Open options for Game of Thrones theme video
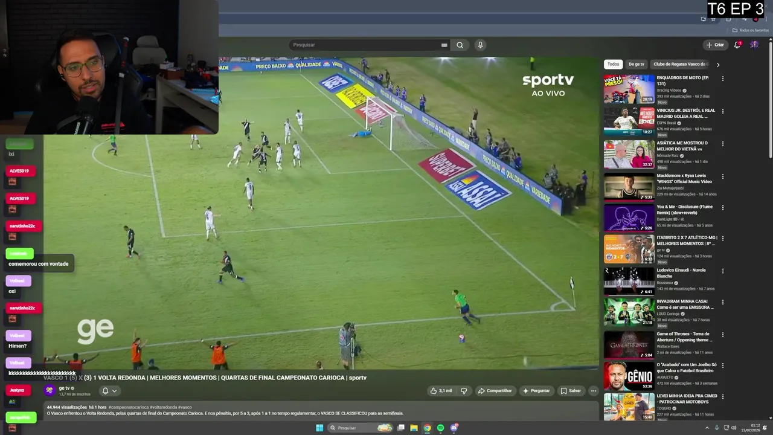The width and height of the screenshot is (773, 435). 722,335
